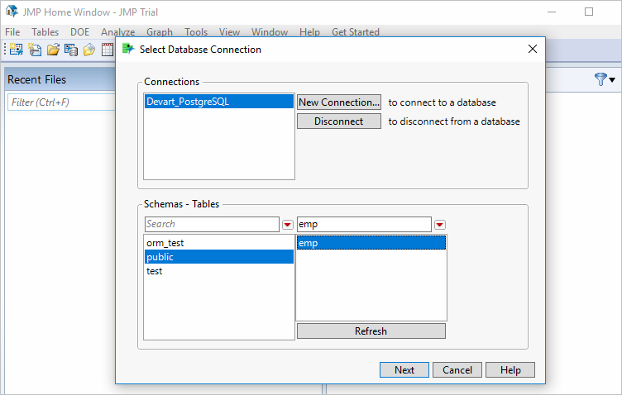The image size is (622, 395).
Task: Open the schema search options red triangle
Action: pyautogui.click(x=288, y=225)
